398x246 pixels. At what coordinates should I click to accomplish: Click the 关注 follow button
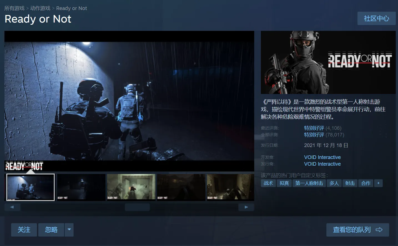(24, 230)
